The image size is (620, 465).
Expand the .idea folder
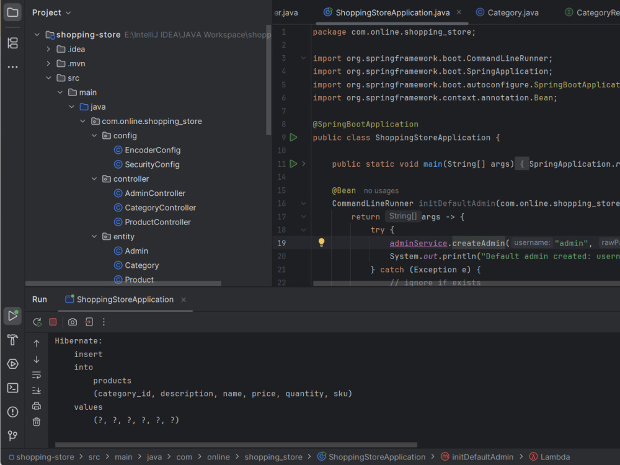pyautogui.click(x=48, y=49)
